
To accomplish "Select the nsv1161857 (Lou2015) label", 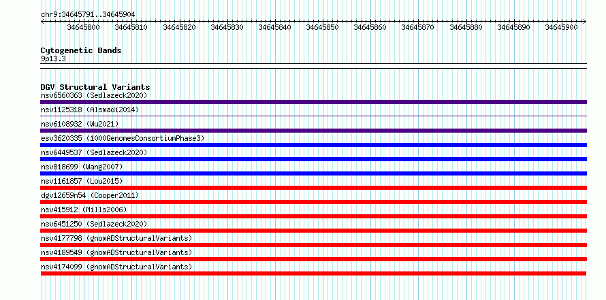I will tap(82, 181).
